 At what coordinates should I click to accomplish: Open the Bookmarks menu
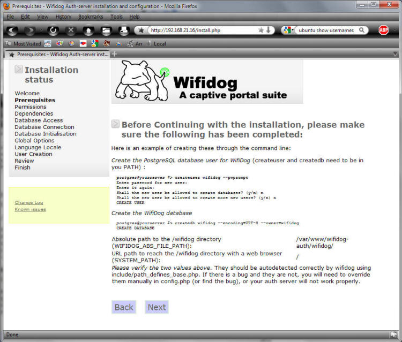91,17
